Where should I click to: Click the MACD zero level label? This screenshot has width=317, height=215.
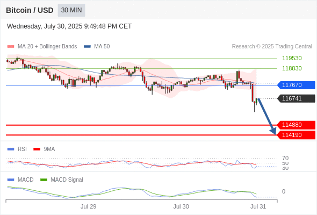pyautogui.click(x=284, y=191)
